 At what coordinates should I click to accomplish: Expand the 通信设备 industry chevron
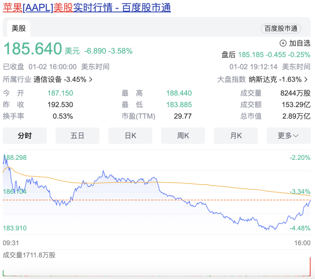coord(91,79)
